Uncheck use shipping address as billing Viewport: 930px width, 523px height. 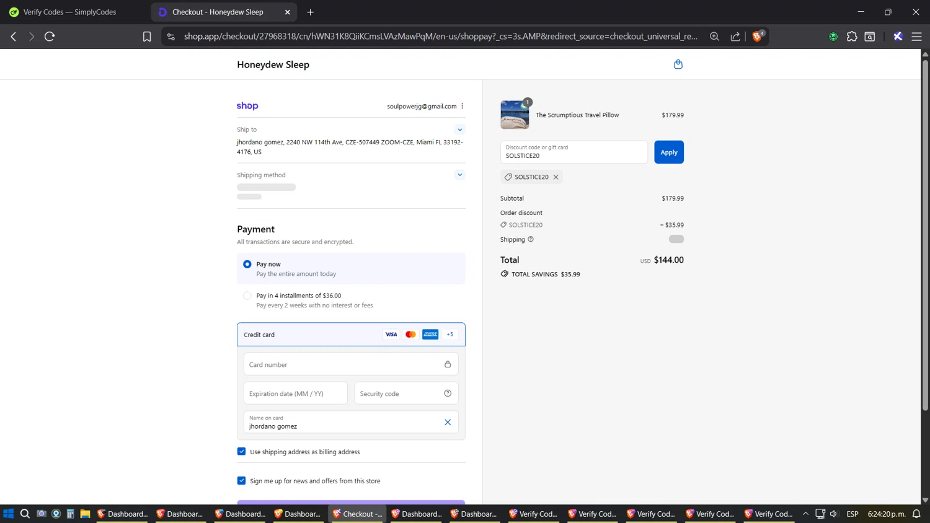(241, 452)
